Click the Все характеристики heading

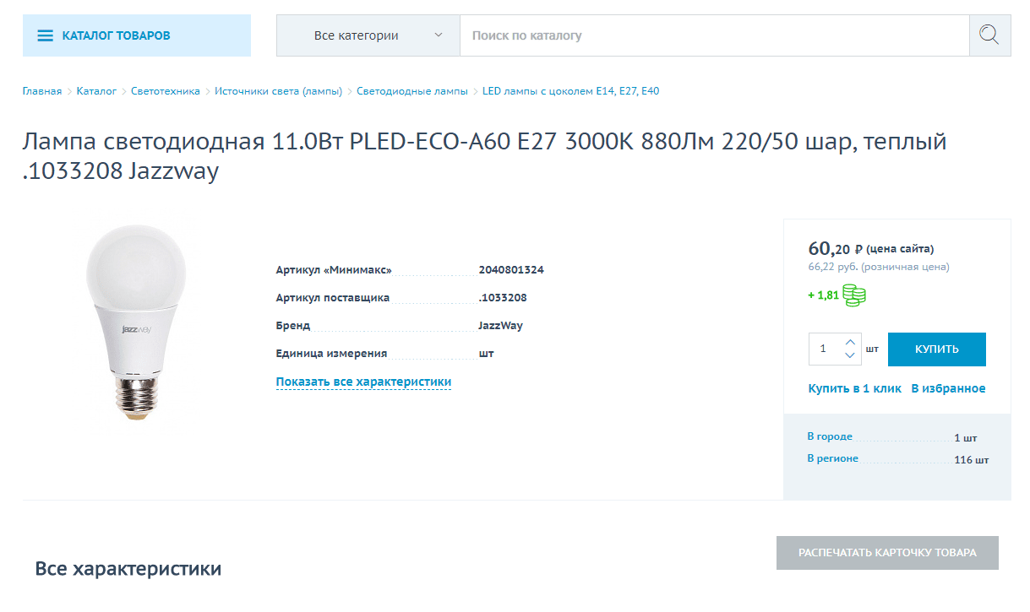click(x=128, y=569)
